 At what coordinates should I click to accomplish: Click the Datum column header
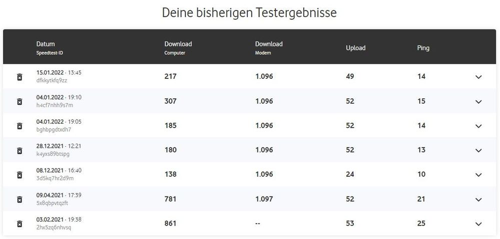pos(46,44)
